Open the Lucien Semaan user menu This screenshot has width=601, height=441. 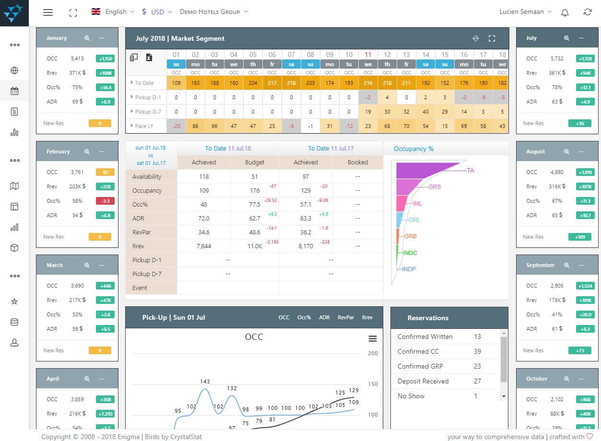coord(525,12)
